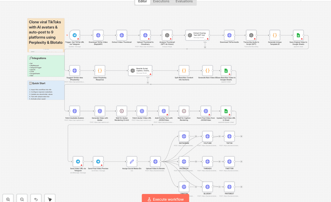This screenshot has height=202, width=331.
Task: Open the Evaluations tab
Action: click(x=184, y=2)
